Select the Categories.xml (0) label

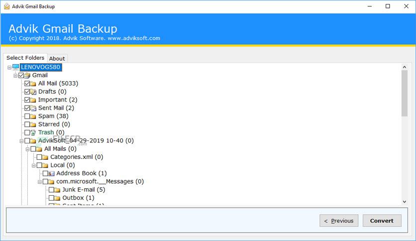point(77,157)
